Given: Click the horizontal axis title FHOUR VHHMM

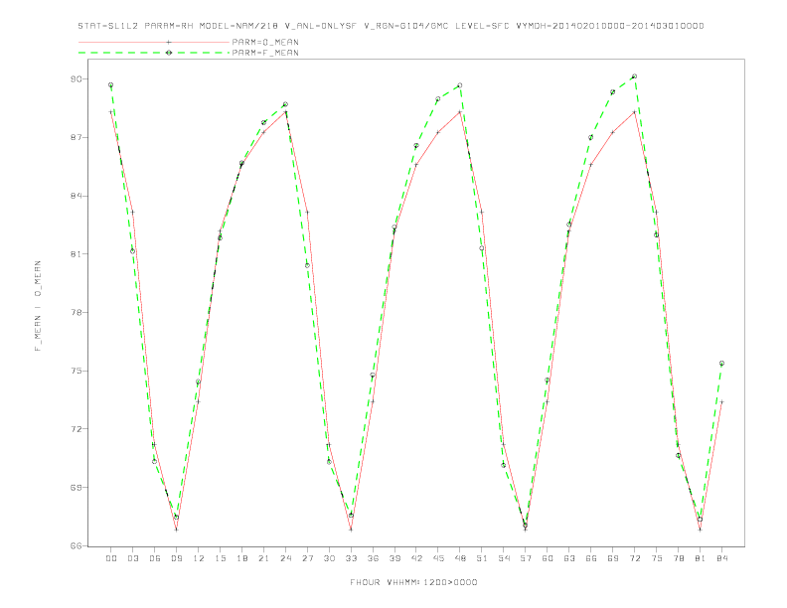Looking at the screenshot, I should coord(413,582).
